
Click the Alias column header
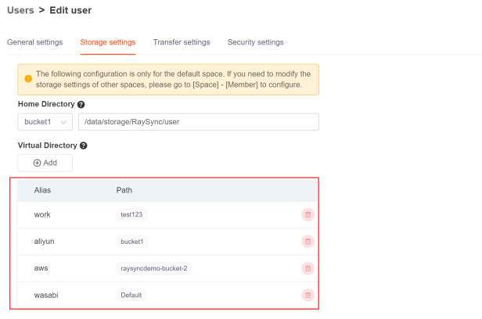pos(42,190)
